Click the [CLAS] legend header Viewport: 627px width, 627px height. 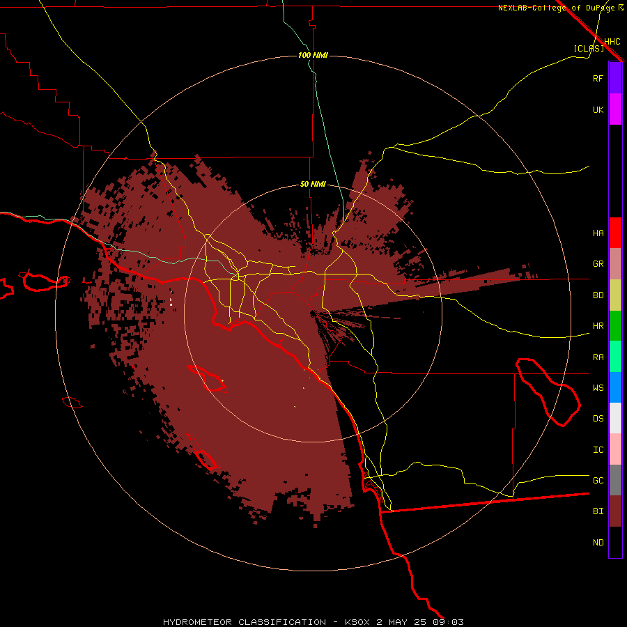tap(589, 48)
